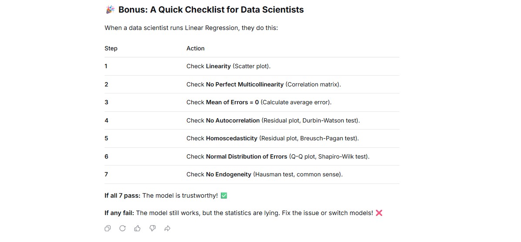Click the No Autocorrelation text in row 4
Screen dimensions: 521x242
233,121
